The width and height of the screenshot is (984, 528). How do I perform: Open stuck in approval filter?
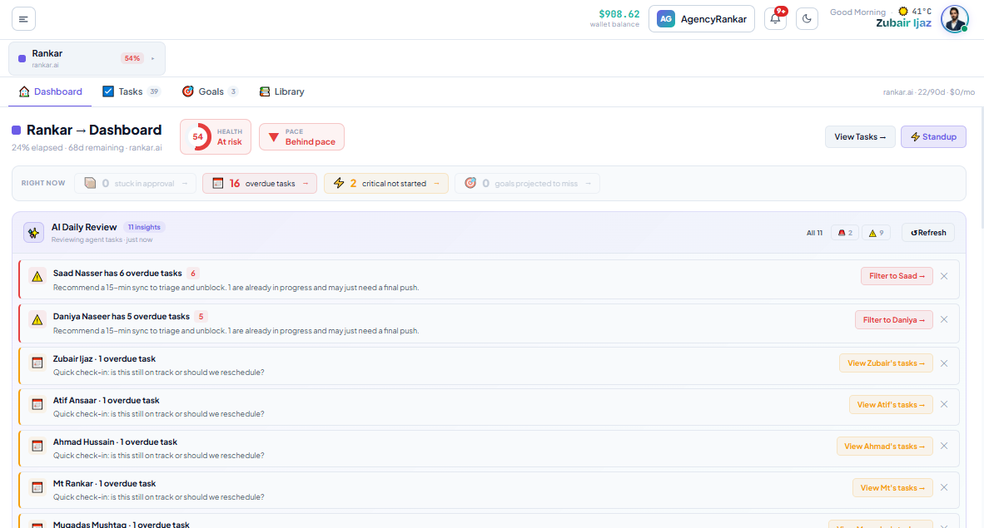click(x=136, y=183)
